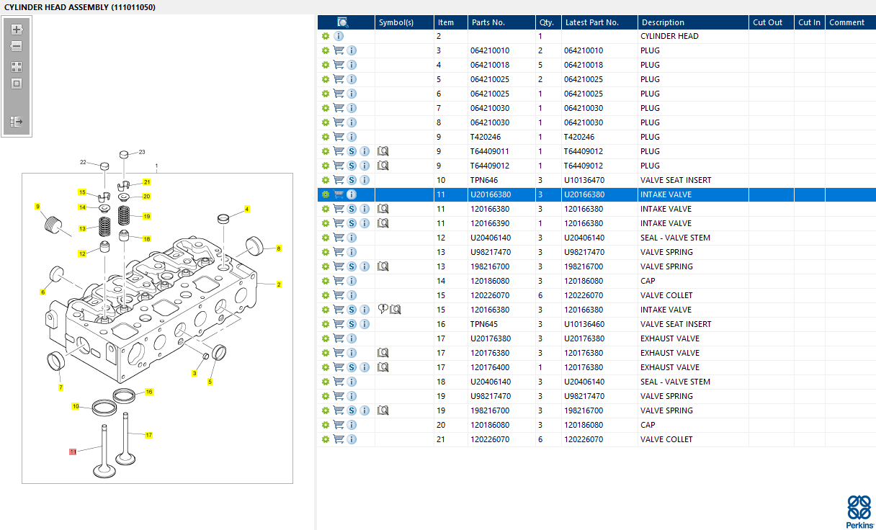Click the list export arrow icon
Viewport: 876px width, 530px height.
[17, 122]
